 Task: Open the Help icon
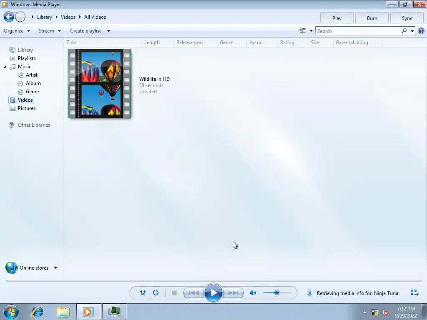(x=421, y=31)
